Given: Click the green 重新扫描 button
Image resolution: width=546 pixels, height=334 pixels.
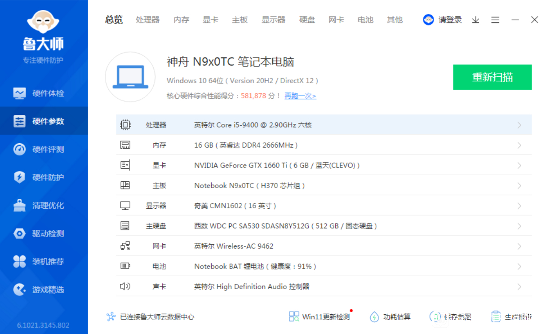Looking at the screenshot, I should pos(492,77).
